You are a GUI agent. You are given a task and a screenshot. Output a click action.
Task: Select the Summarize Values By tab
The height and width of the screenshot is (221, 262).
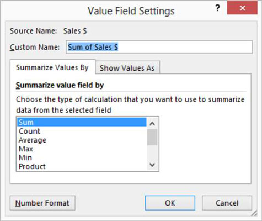pos(52,67)
